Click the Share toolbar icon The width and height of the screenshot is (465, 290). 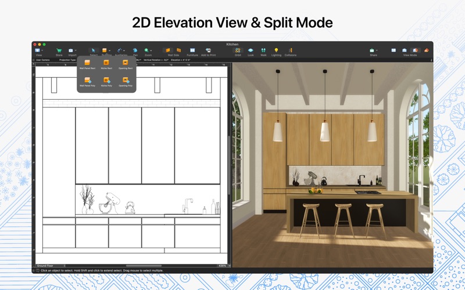coord(372,50)
